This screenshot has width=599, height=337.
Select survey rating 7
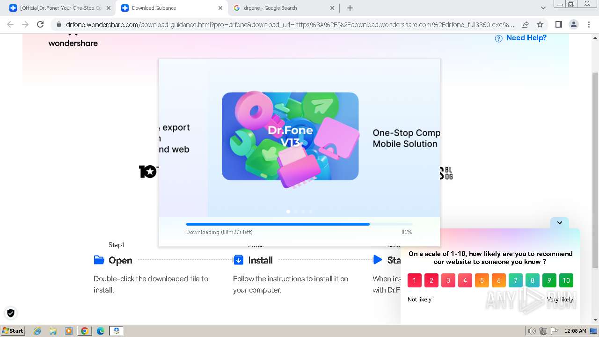coord(516,280)
